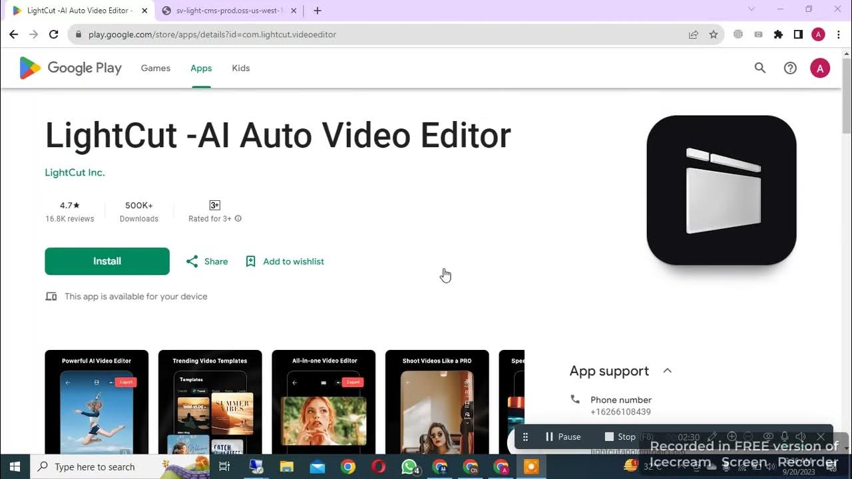Share the LightCut app
This screenshot has width=852, height=479.
(207, 261)
